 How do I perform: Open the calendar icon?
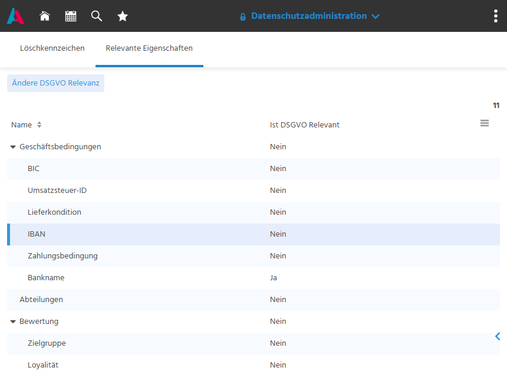pos(71,16)
